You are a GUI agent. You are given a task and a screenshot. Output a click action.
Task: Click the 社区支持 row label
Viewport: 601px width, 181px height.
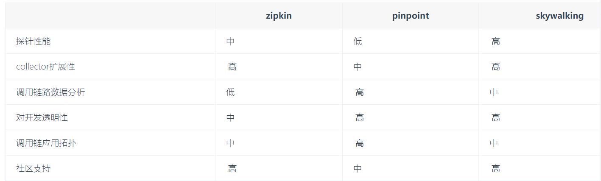[x=33, y=168]
